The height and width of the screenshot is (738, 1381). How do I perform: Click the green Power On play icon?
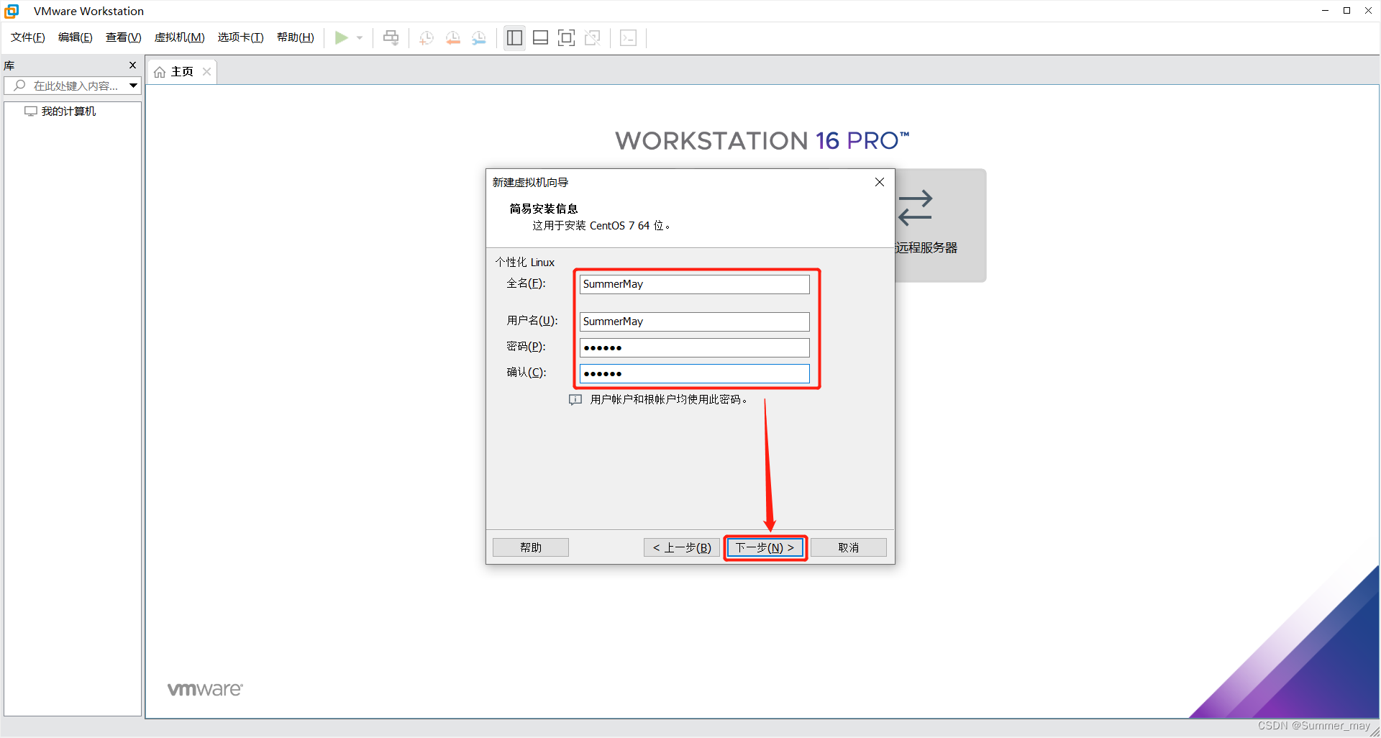pyautogui.click(x=342, y=37)
